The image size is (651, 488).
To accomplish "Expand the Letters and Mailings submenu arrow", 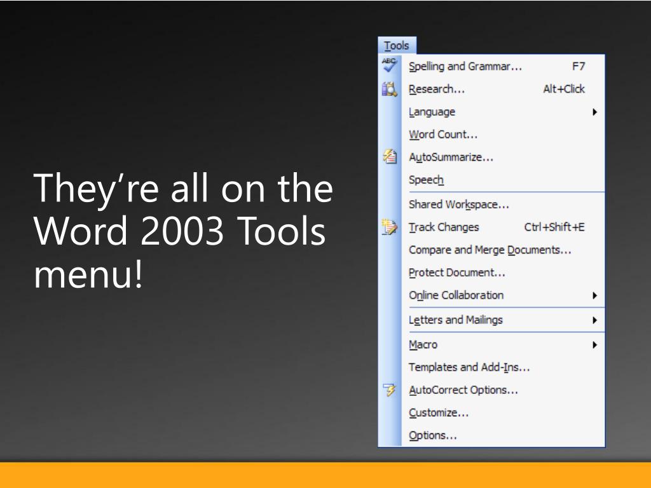I will [594, 320].
